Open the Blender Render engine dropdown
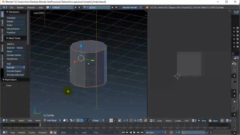 tap(132, 7)
